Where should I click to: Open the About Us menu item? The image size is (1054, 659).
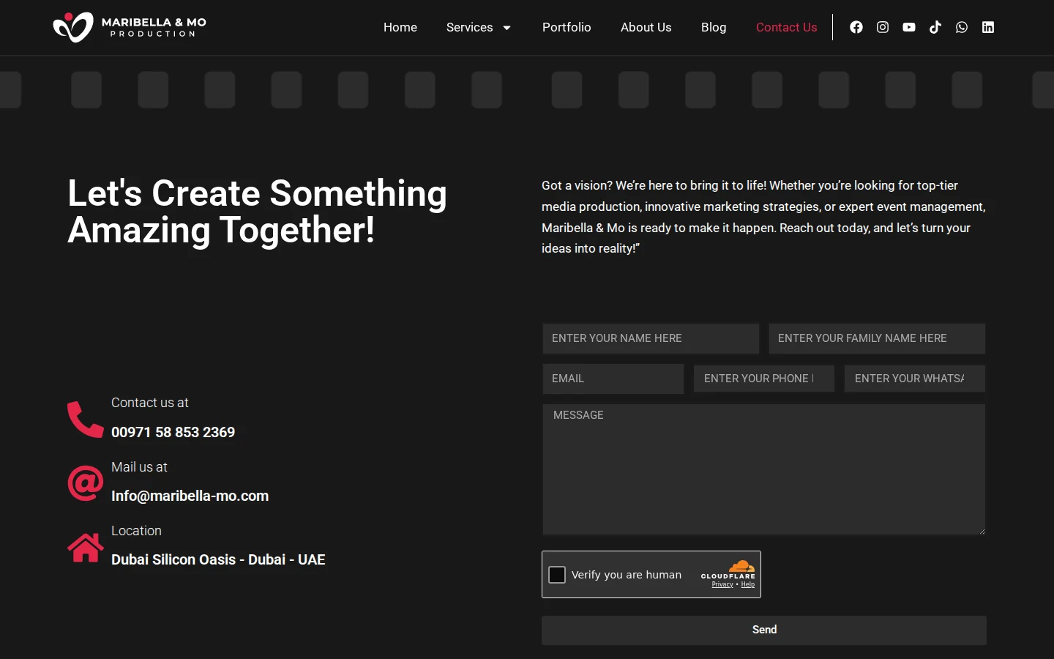coord(646,27)
